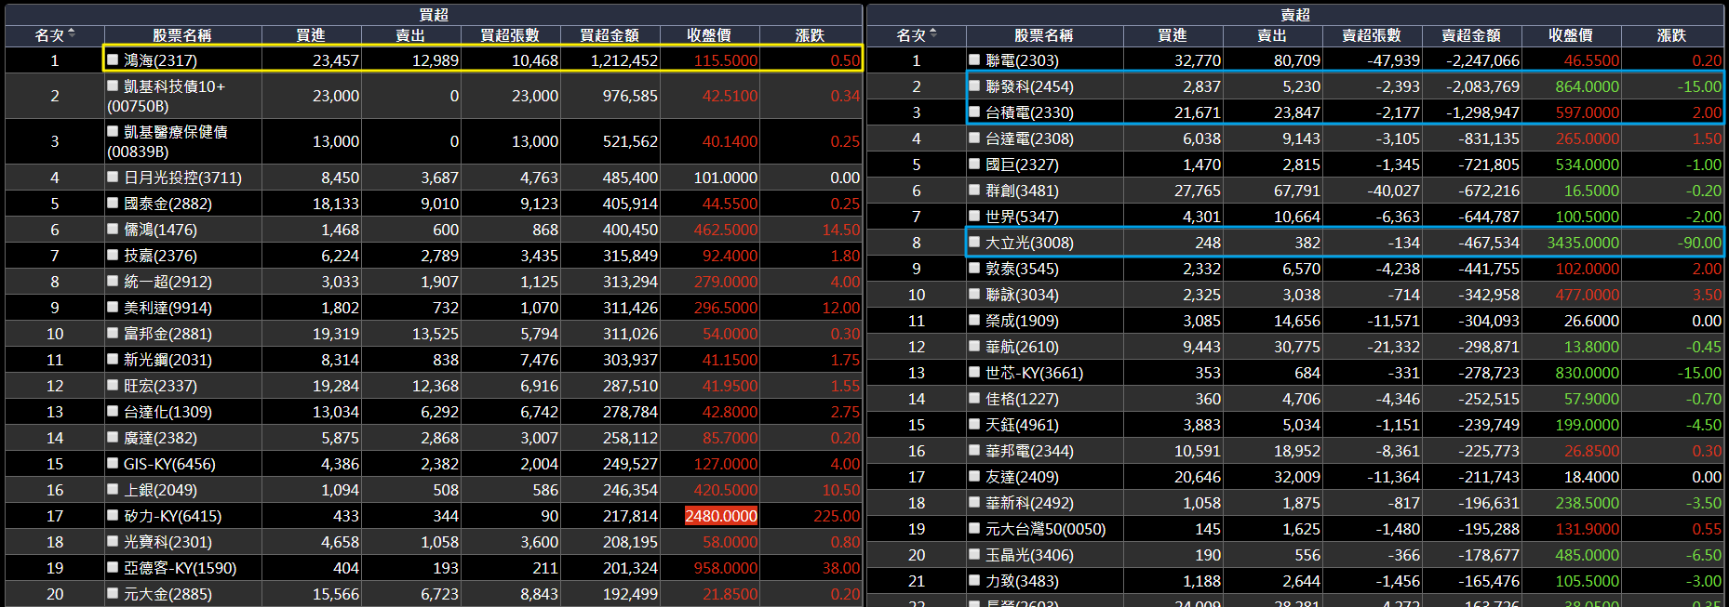Select the checkbox beside 儒鴻(1476)

coord(113,229)
